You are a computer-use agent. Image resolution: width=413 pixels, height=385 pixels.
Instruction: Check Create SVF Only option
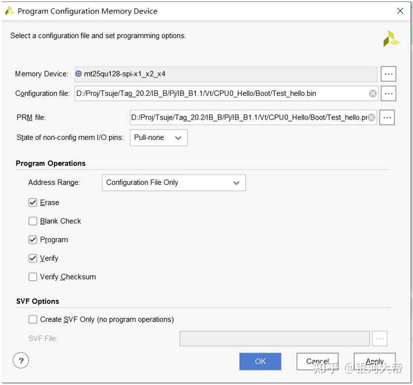(33, 320)
